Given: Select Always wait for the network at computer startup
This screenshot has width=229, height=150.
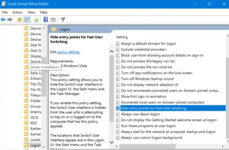Looking at the screenshot, I should (x=168, y=132).
